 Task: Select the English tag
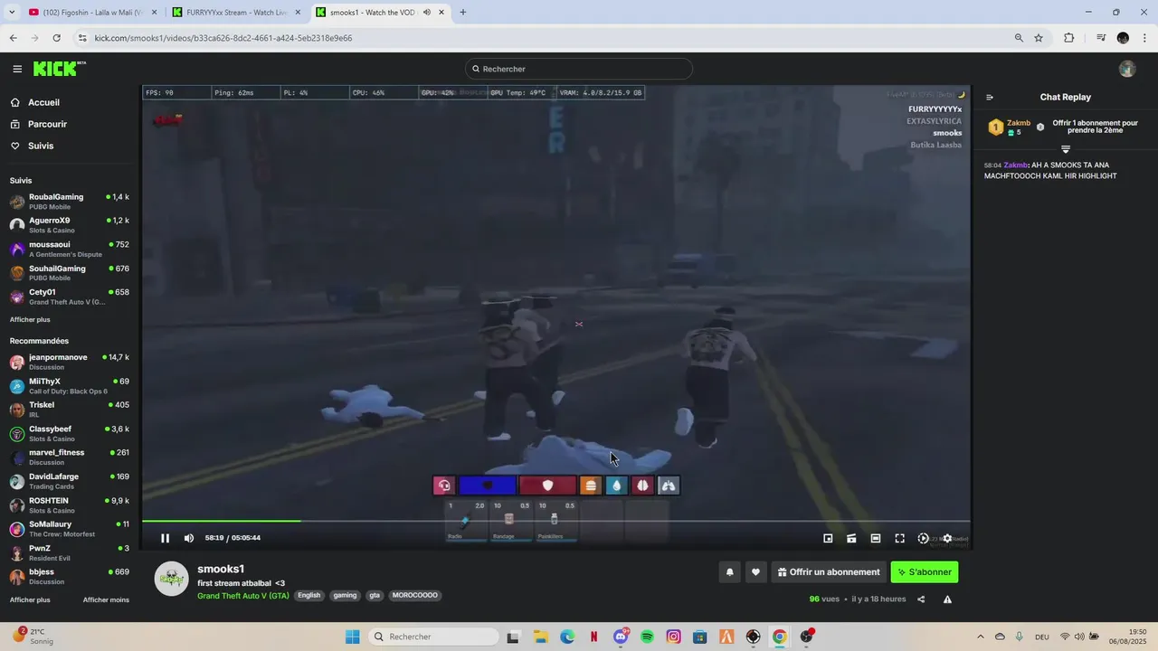309,596
